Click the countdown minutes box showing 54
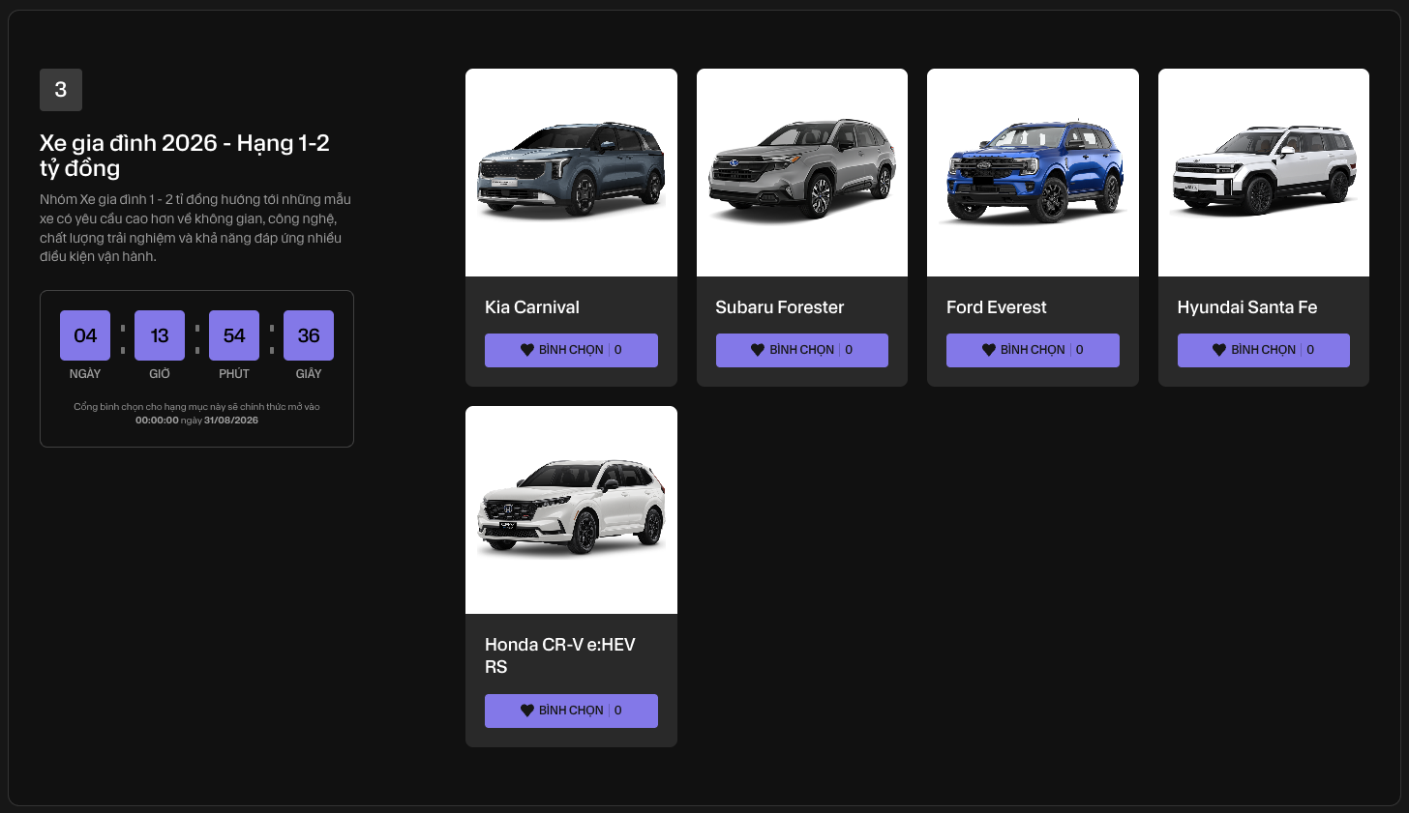This screenshot has width=1409, height=813. [x=234, y=335]
